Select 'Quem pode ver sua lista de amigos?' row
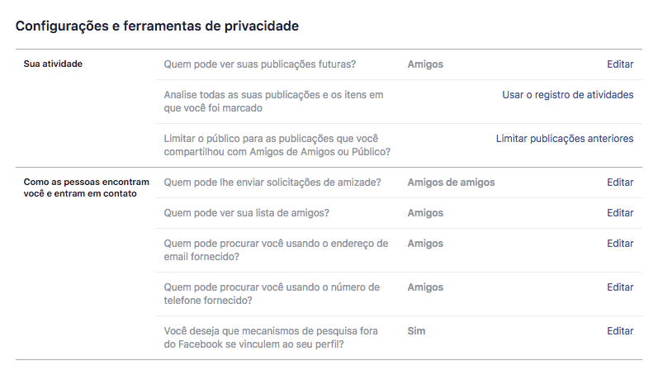This screenshot has width=658, height=389. coord(399,213)
